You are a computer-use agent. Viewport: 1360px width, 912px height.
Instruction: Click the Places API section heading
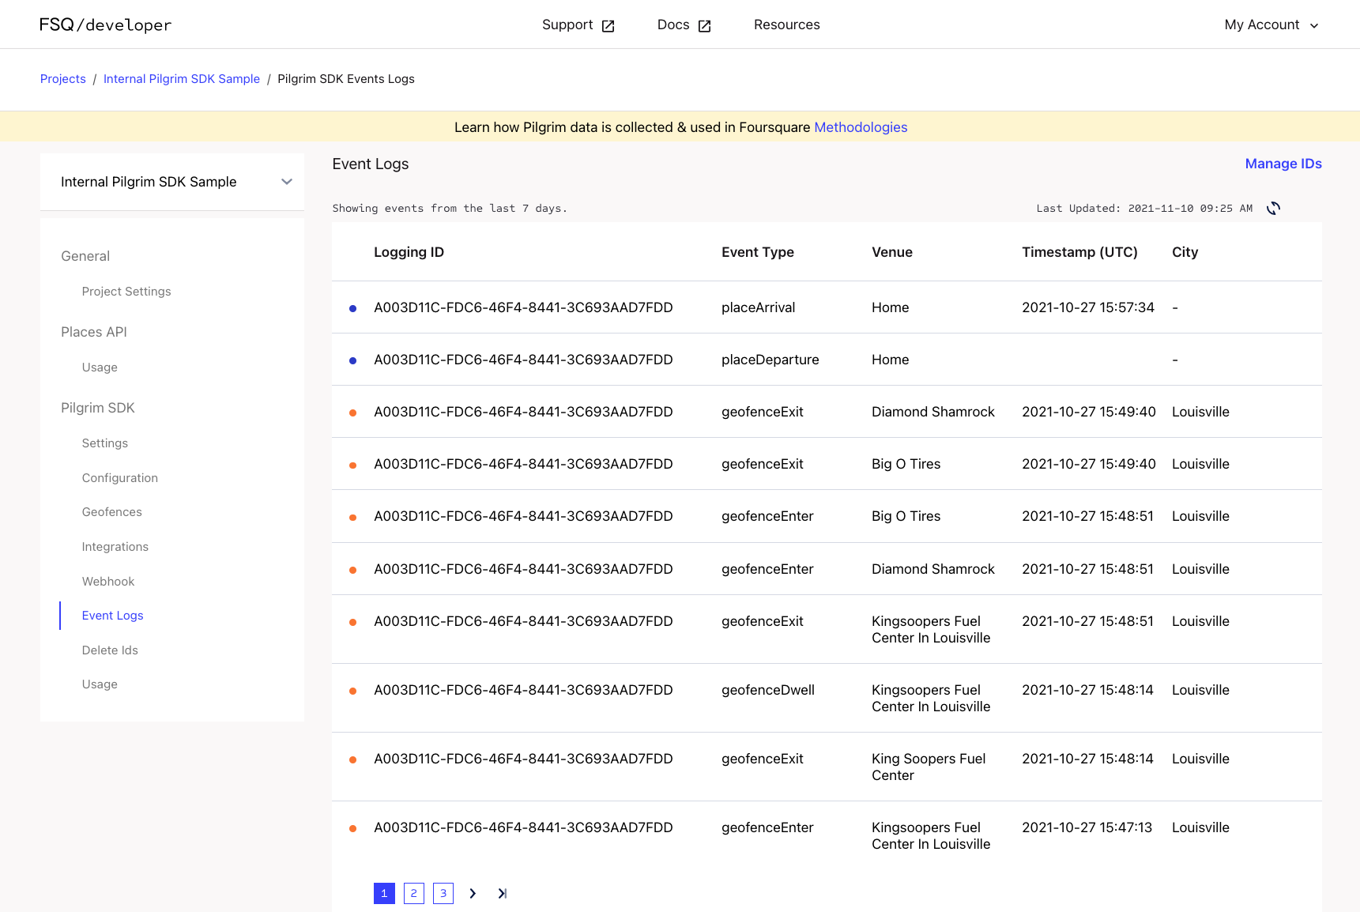[94, 332]
